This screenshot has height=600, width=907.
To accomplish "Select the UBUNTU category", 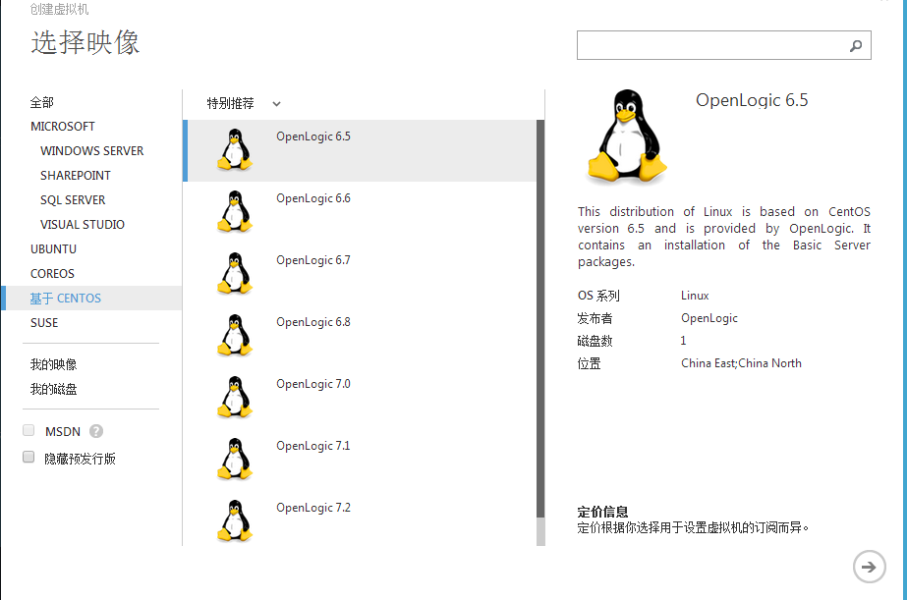I will 53,249.
